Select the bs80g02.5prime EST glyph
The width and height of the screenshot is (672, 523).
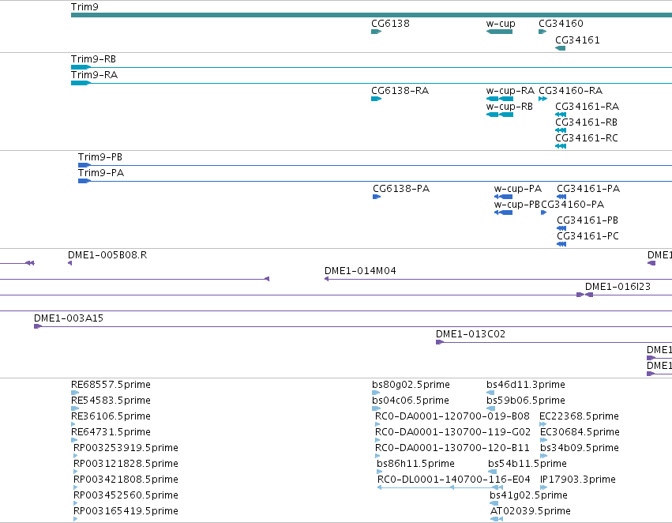(x=377, y=393)
